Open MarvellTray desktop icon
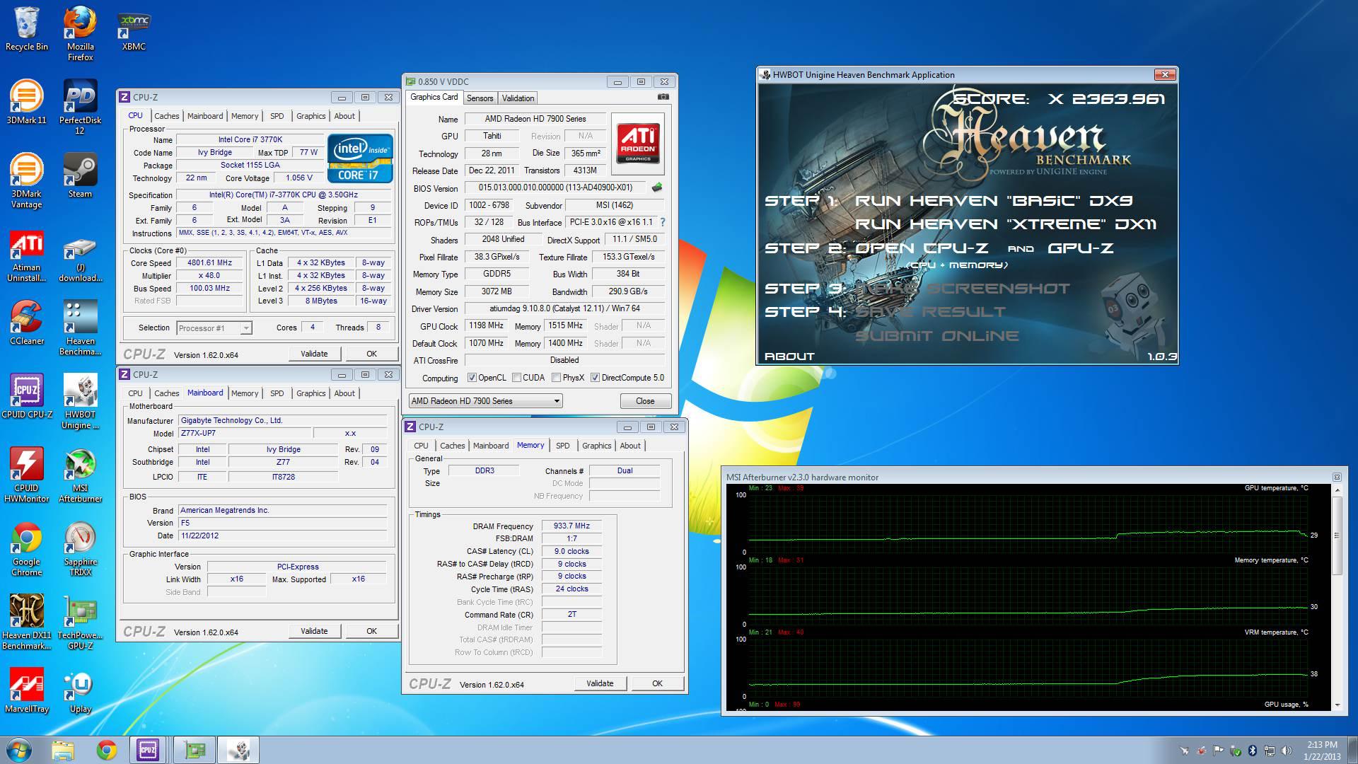The image size is (1358, 764). pos(26,690)
